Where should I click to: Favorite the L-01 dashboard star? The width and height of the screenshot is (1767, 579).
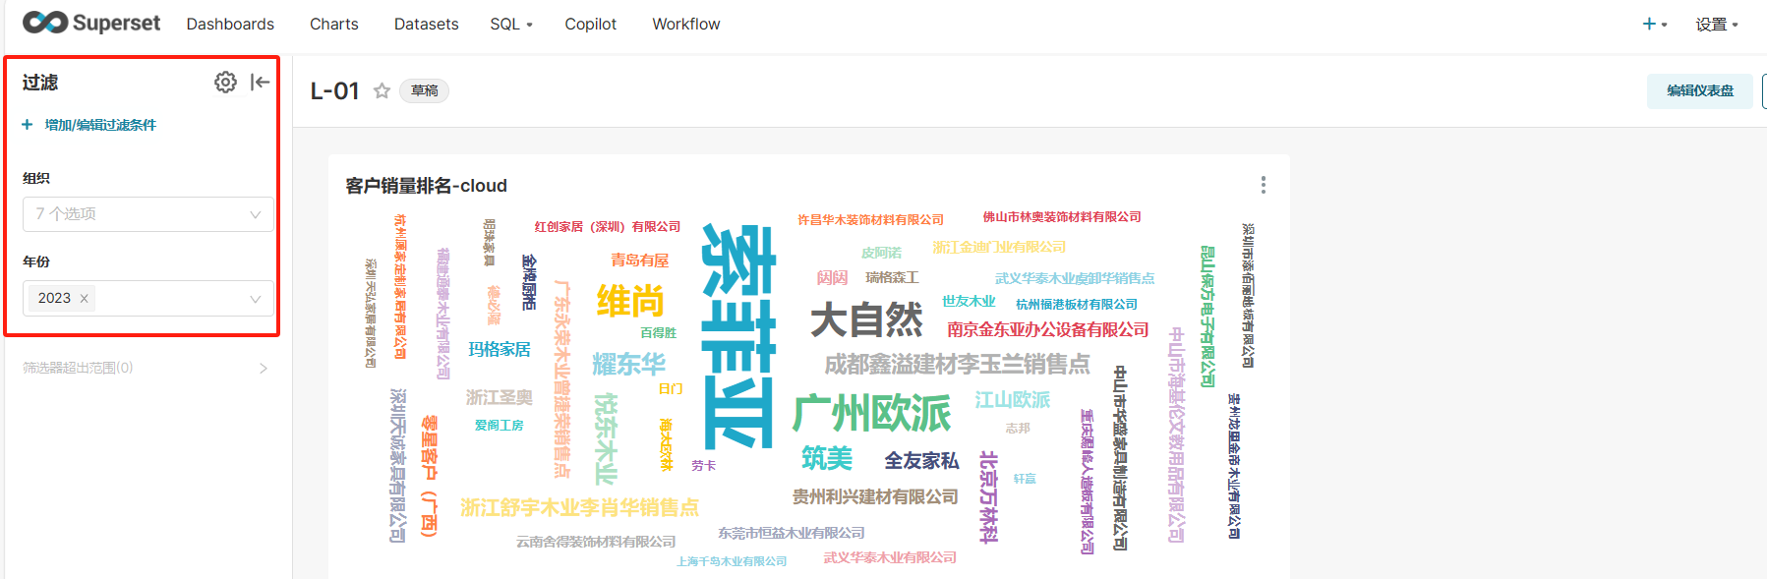382,91
